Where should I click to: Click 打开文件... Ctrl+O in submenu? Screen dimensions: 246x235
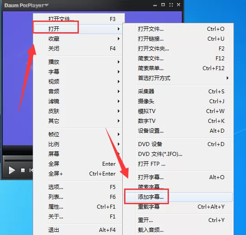[178, 29]
